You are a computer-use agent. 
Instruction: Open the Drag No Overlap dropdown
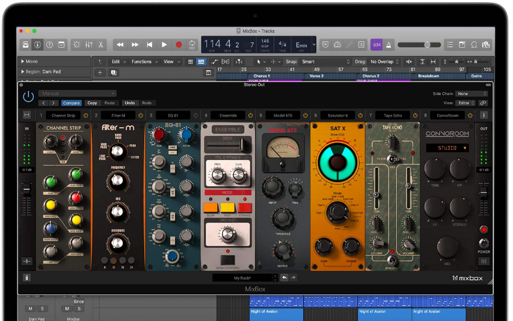(x=384, y=62)
